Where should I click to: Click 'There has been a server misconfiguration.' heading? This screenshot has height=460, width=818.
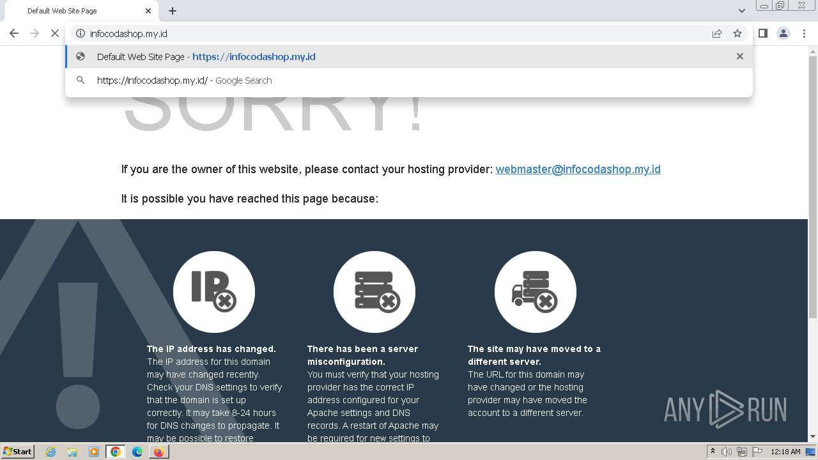[x=362, y=355]
